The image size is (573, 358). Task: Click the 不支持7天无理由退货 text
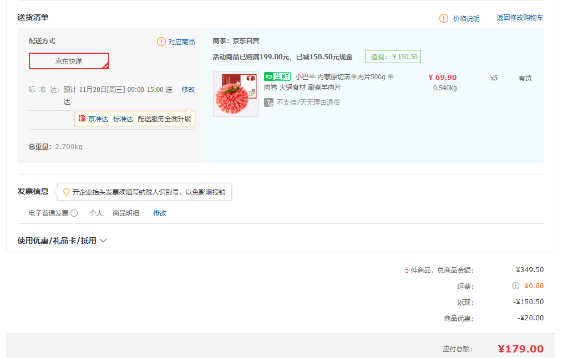(308, 103)
